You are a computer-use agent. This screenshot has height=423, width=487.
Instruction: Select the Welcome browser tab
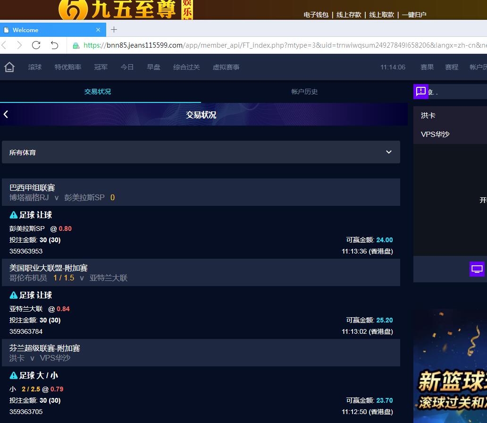click(x=53, y=30)
